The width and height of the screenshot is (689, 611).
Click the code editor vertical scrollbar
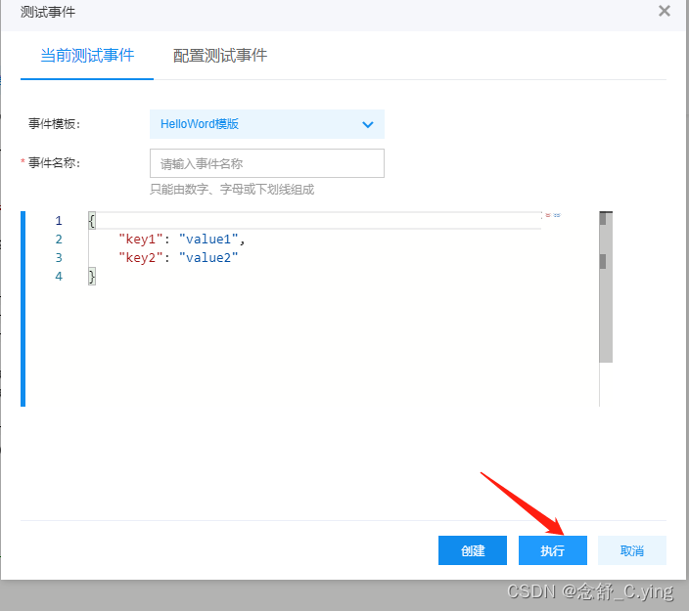(606, 287)
